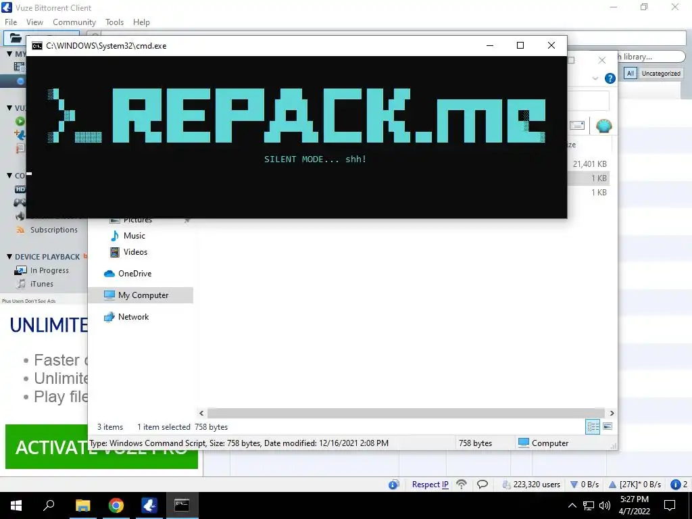This screenshot has height=519, width=692.
Task: Switch to details view in file dialog
Action: [593, 426]
